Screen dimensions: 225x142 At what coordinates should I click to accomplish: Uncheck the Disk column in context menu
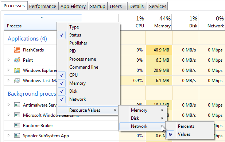(62, 91)
